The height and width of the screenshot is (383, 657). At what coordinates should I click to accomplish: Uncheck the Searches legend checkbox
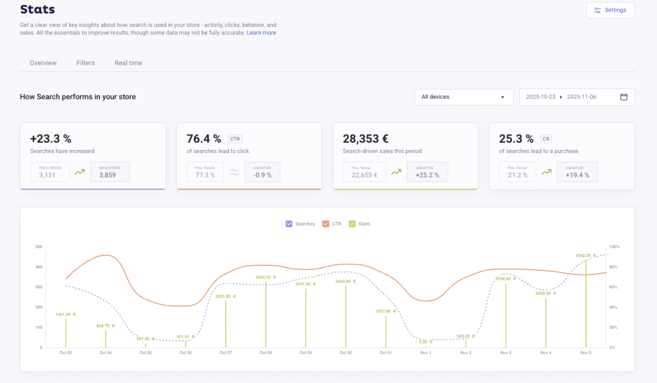(289, 224)
